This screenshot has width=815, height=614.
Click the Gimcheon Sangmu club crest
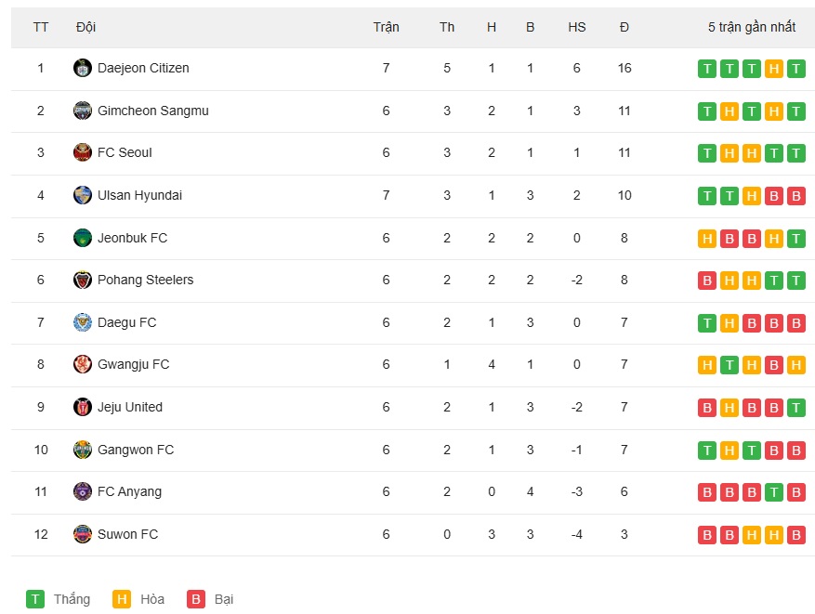[x=82, y=111]
